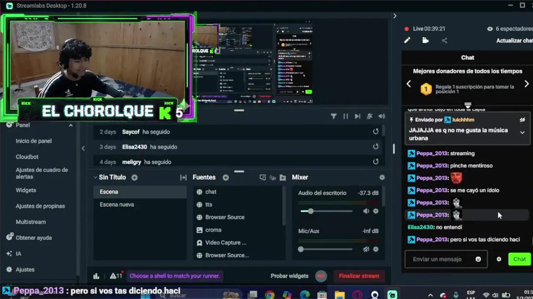Open the events filter funnel icon
The image size is (533, 299).
tap(334, 116)
